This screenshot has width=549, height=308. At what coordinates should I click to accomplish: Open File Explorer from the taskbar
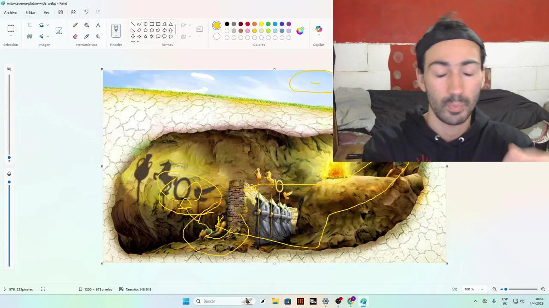(x=275, y=301)
